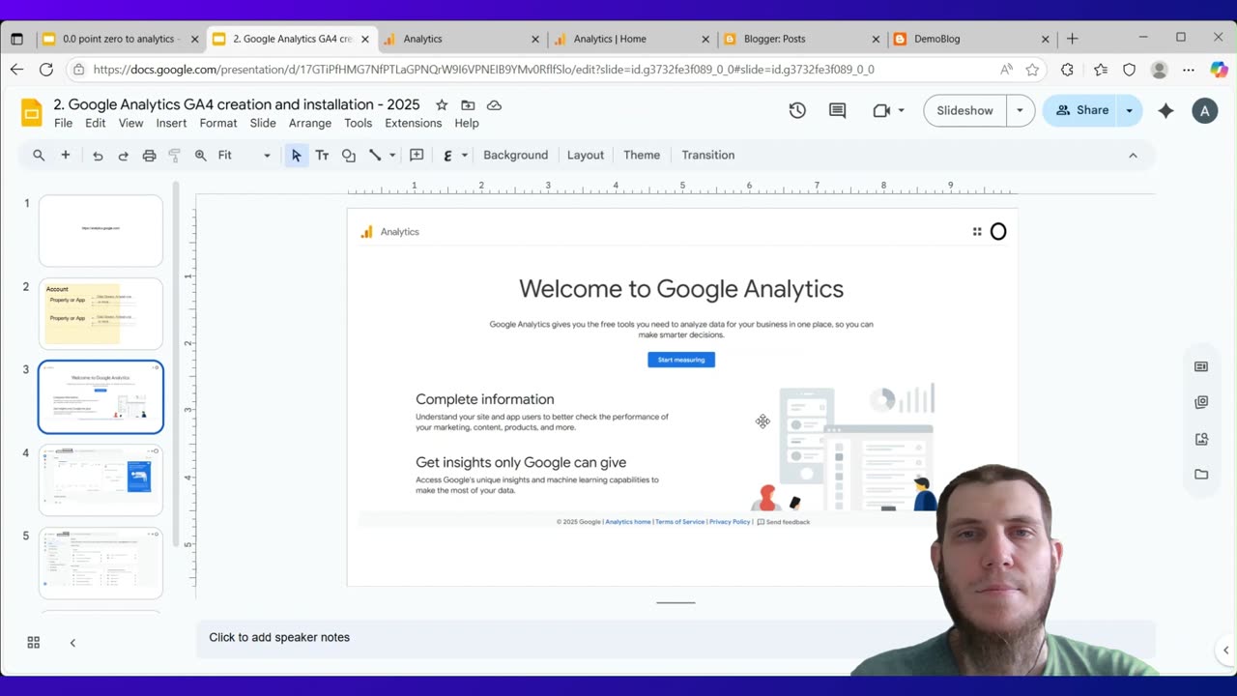Open the comments panel icon
Screen dimensions: 1237x696
pos(838,110)
